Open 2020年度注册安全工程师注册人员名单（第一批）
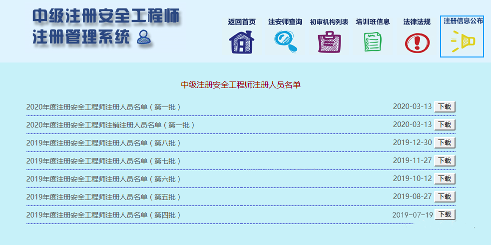 [104, 107]
